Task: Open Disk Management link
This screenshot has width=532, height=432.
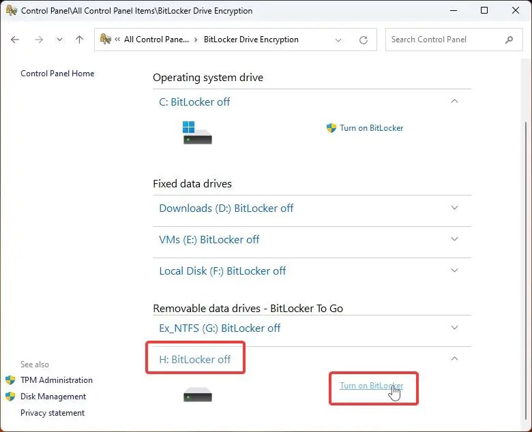Action: pyautogui.click(x=53, y=397)
